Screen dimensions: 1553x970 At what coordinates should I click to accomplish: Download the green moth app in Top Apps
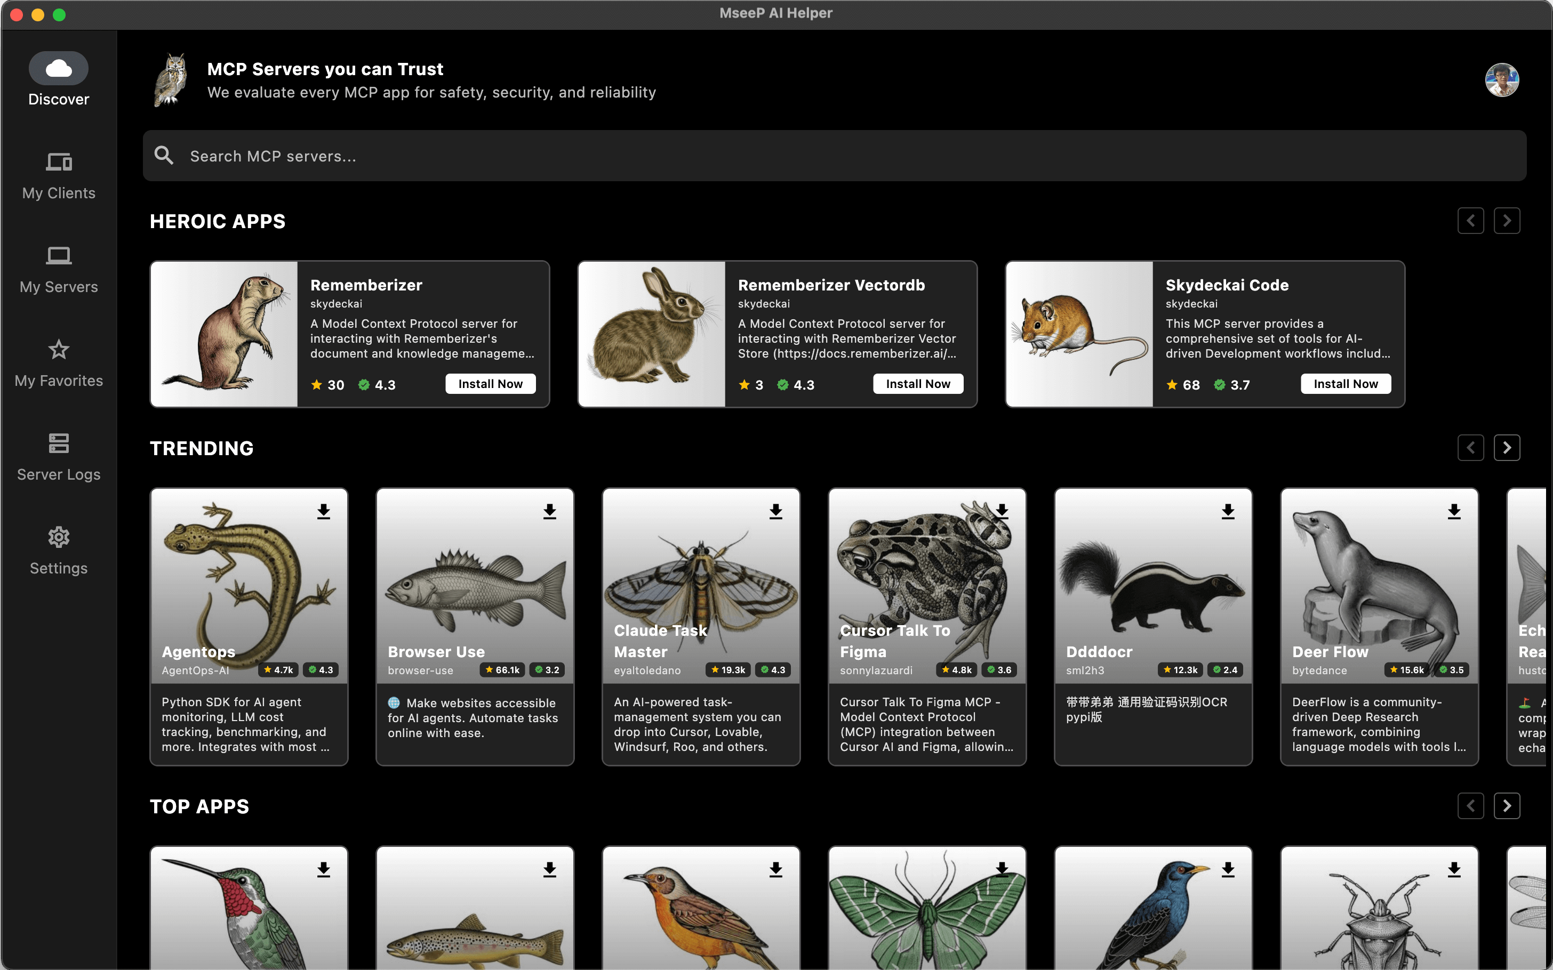pyautogui.click(x=1002, y=869)
